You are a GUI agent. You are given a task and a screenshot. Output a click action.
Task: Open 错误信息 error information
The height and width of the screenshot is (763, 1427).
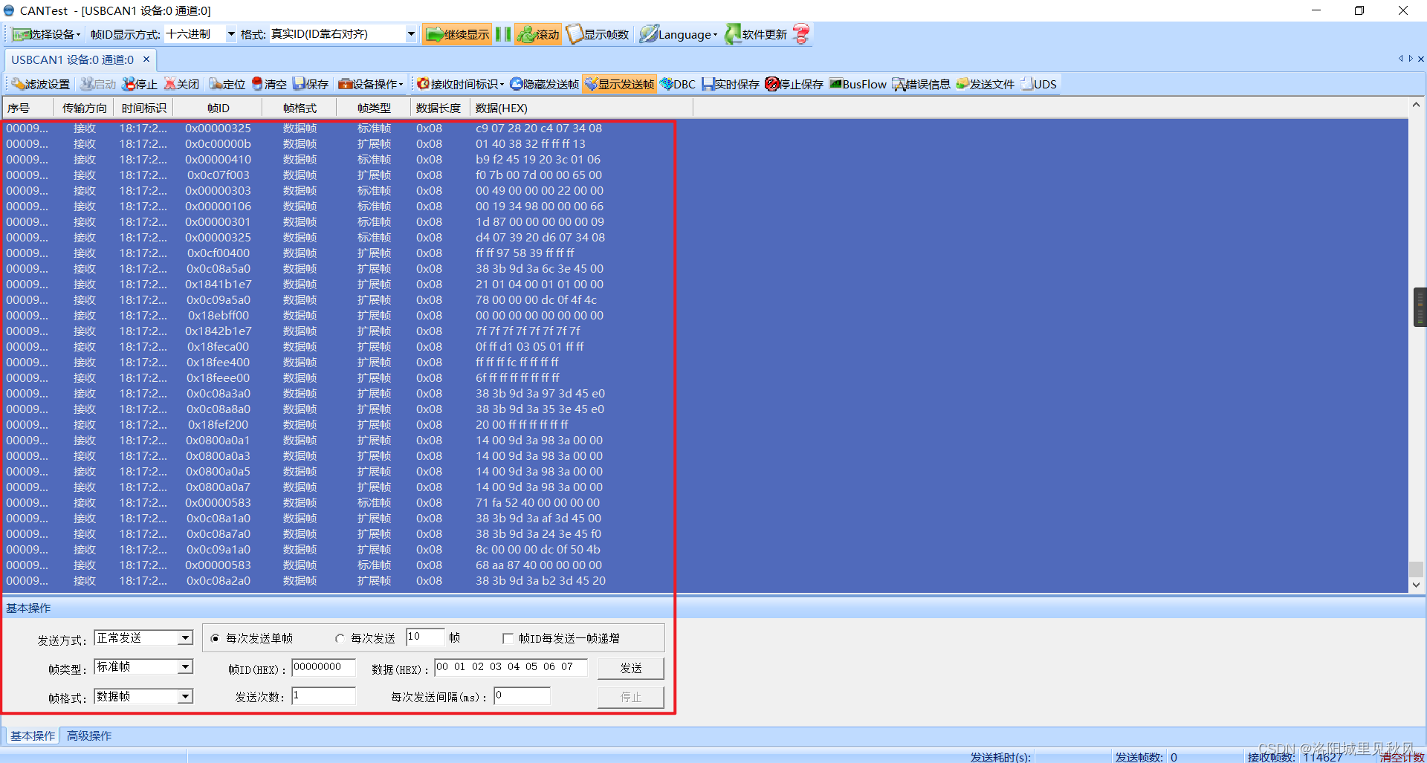[x=921, y=84]
